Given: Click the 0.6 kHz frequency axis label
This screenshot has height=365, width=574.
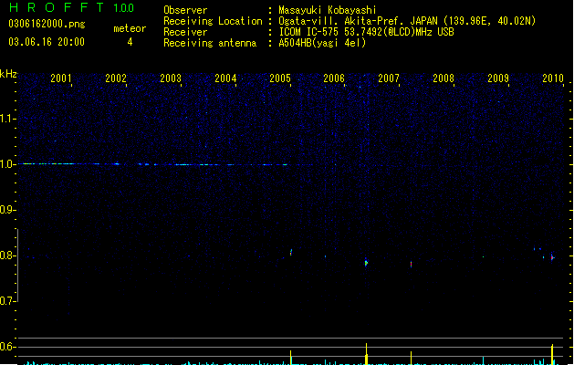Looking at the screenshot, I should point(7,347).
